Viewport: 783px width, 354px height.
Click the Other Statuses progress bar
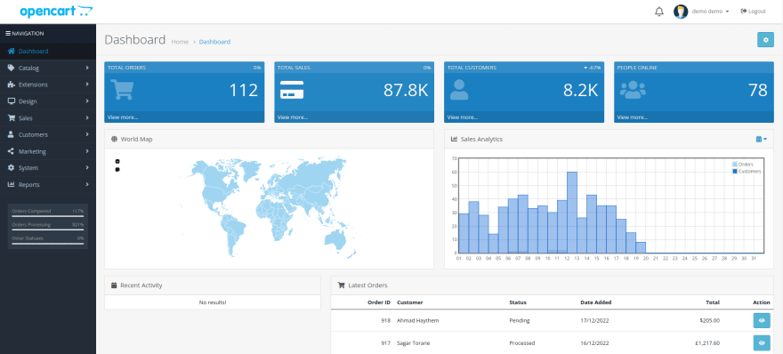48,243
